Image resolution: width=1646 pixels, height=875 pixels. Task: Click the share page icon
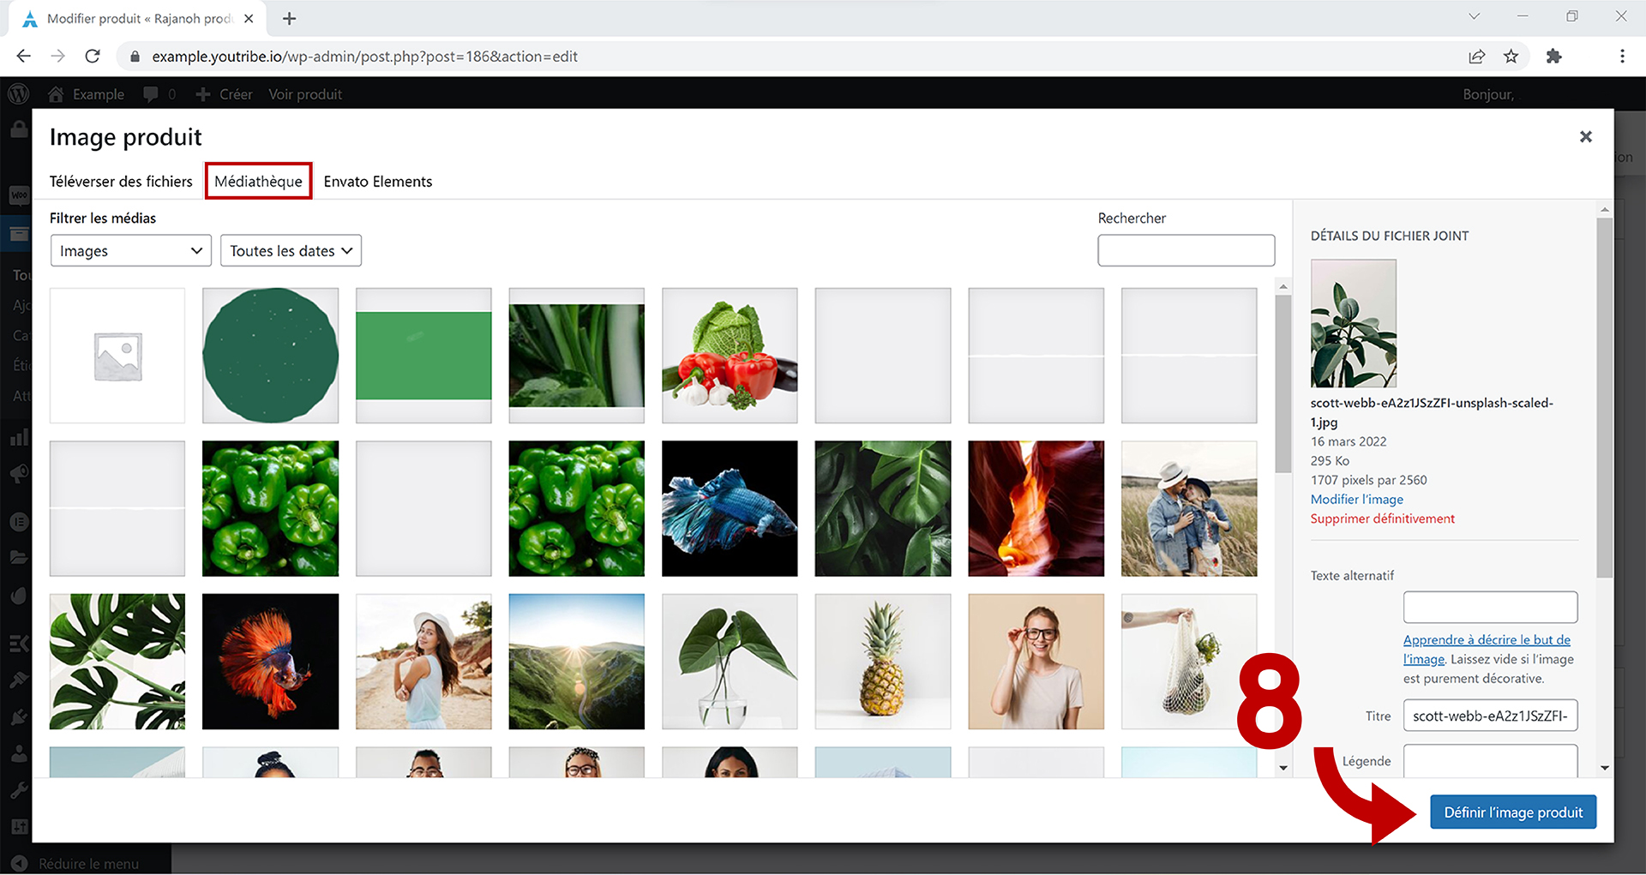1476,57
